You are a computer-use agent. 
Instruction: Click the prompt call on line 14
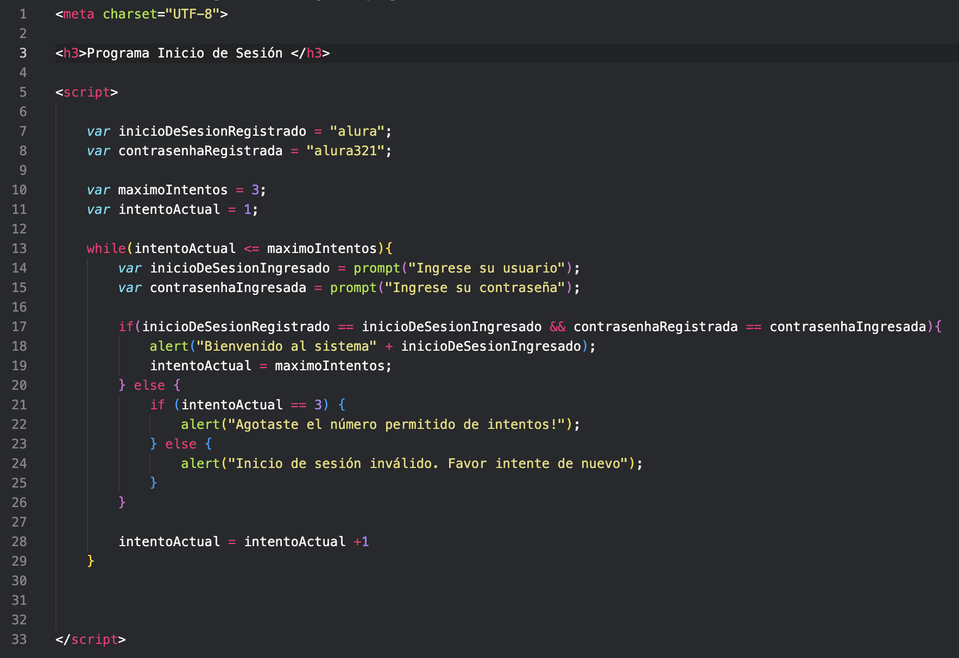(x=377, y=268)
